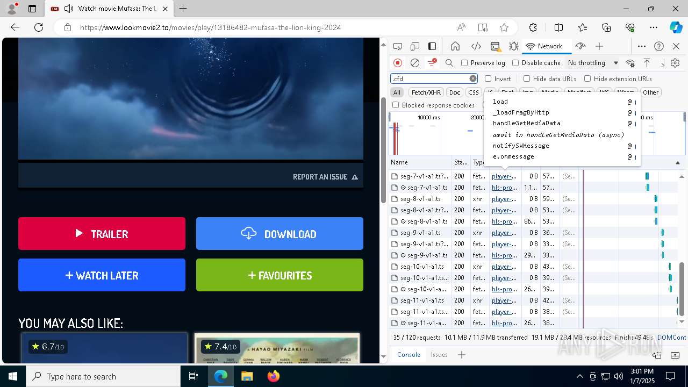This screenshot has width=688, height=387.
Task: Enable Preserve log checkbox
Action: tap(464, 63)
